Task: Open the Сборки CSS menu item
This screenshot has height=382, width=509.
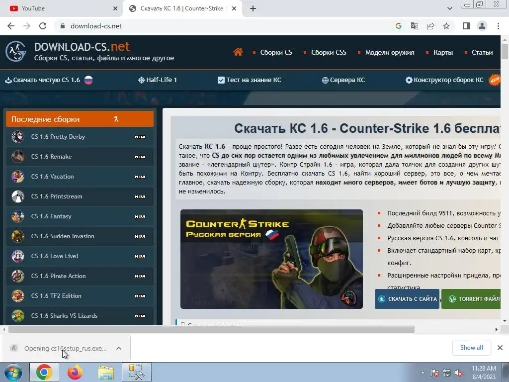Action: 329,52
